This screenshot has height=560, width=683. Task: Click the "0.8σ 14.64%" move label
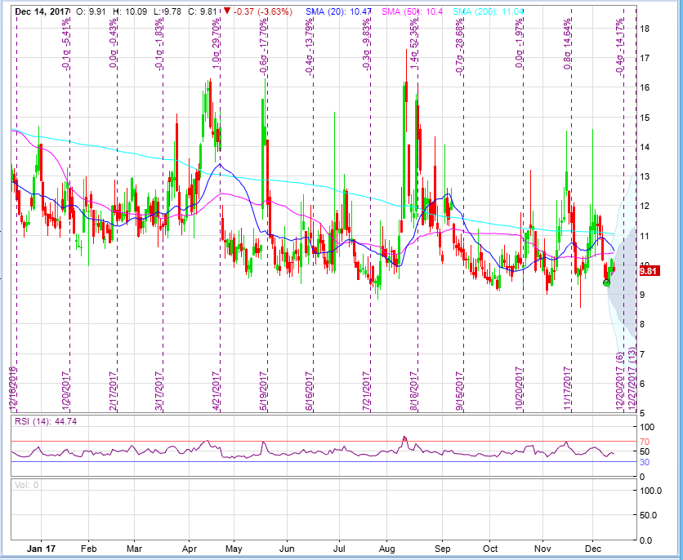pos(567,43)
